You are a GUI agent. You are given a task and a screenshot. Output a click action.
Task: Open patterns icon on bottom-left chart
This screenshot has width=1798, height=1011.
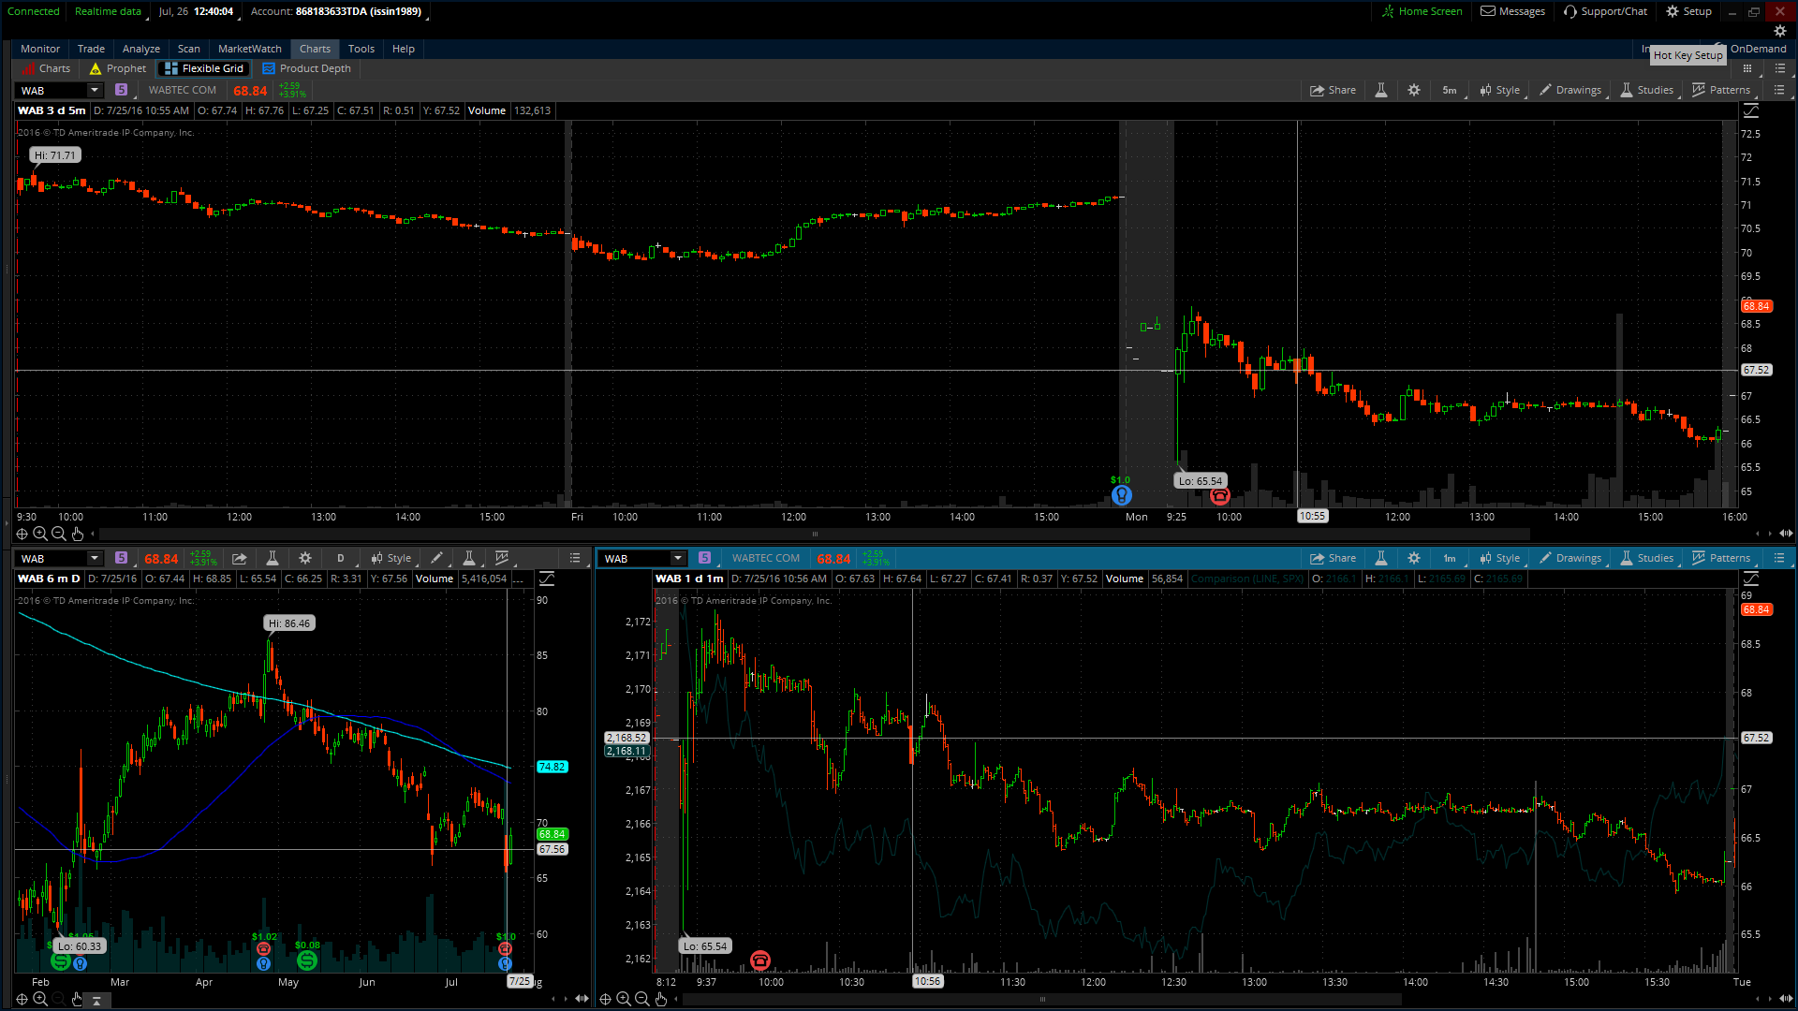click(502, 558)
